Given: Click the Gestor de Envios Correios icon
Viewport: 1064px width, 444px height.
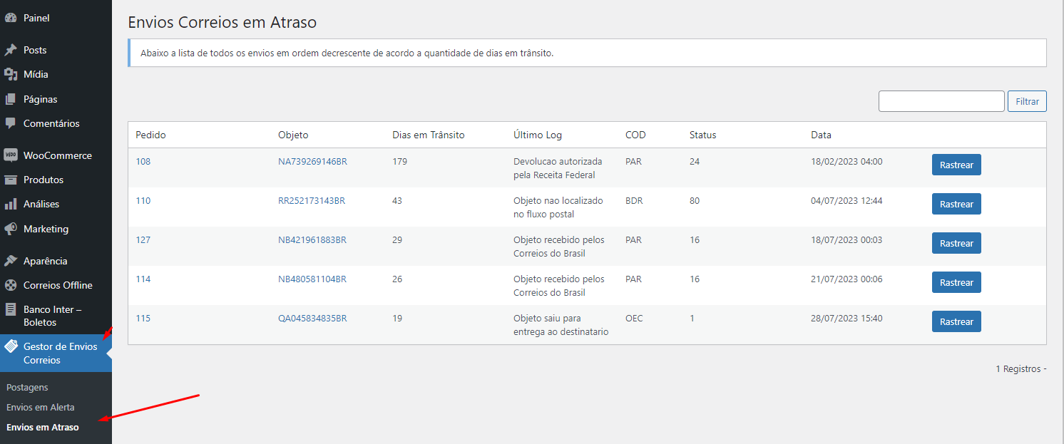Looking at the screenshot, I should click(11, 347).
